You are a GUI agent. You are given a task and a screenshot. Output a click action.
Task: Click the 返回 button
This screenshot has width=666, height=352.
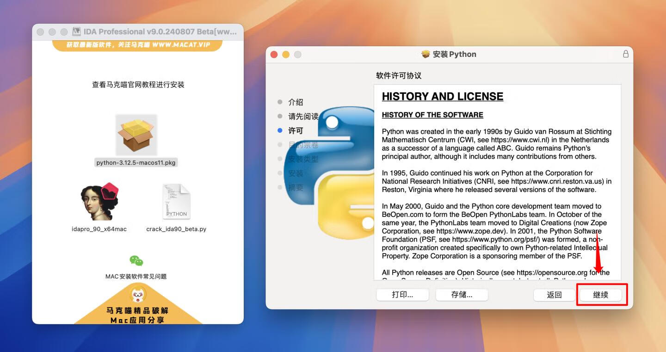point(554,295)
